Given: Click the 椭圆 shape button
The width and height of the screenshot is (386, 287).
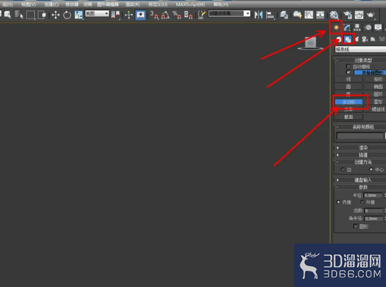Looking at the screenshot, I should (375, 87).
